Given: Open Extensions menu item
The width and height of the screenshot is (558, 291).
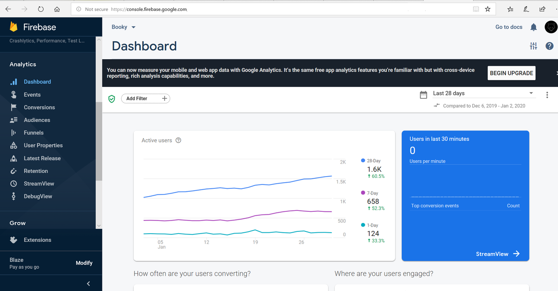Looking at the screenshot, I should [x=37, y=240].
